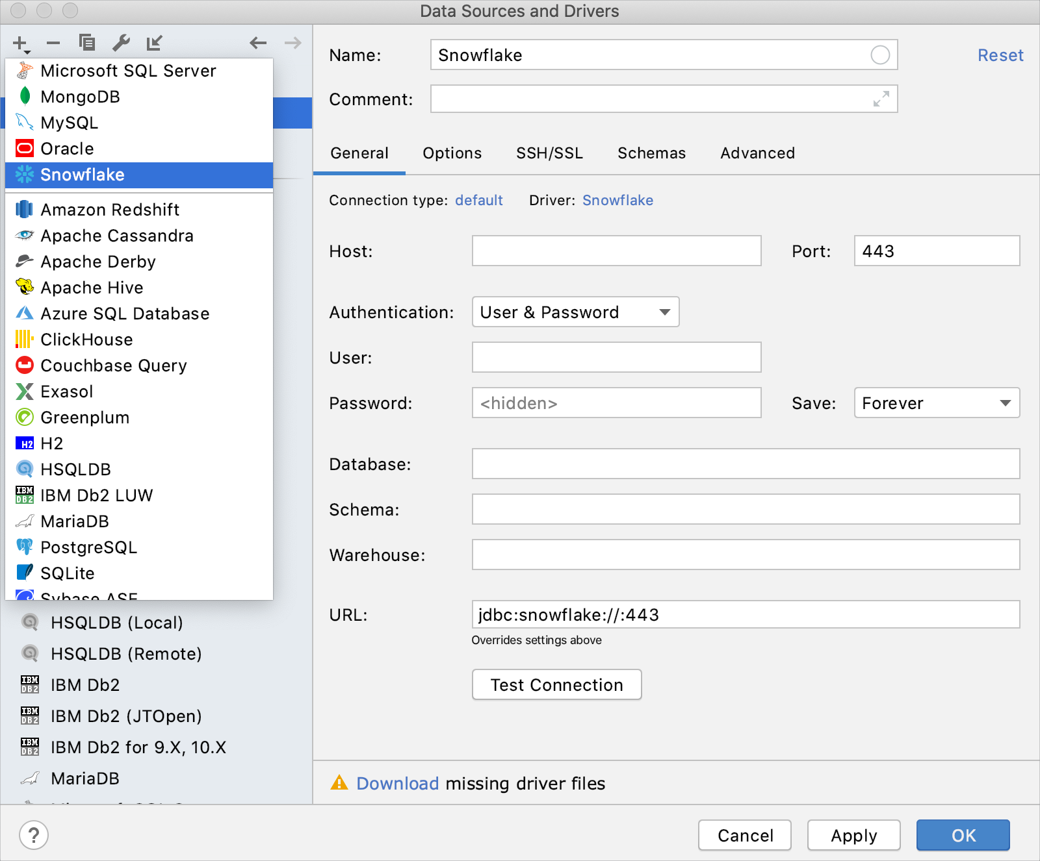Select MariaDB in the popup list
This screenshot has height=861, width=1040.
tap(139, 521)
